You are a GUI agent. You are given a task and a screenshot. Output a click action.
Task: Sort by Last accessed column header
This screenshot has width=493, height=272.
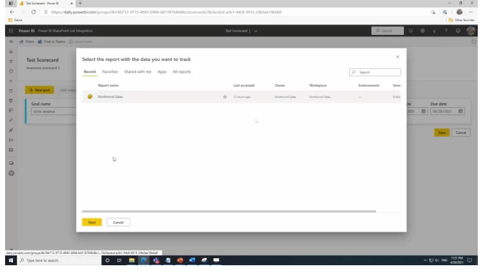point(244,86)
